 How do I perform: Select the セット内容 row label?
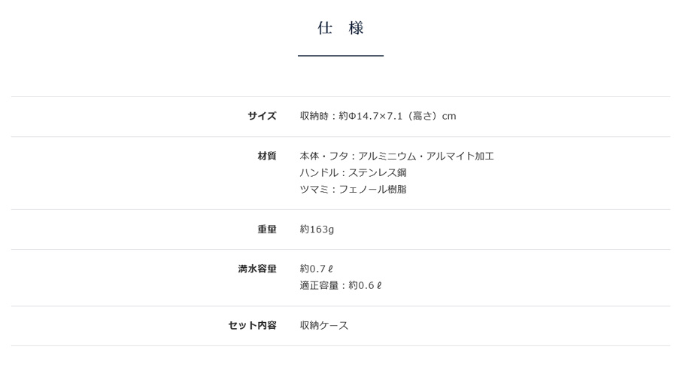click(x=253, y=325)
